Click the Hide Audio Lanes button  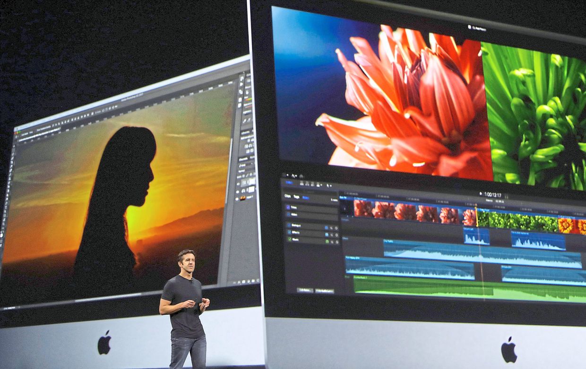(x=325, y=291)
